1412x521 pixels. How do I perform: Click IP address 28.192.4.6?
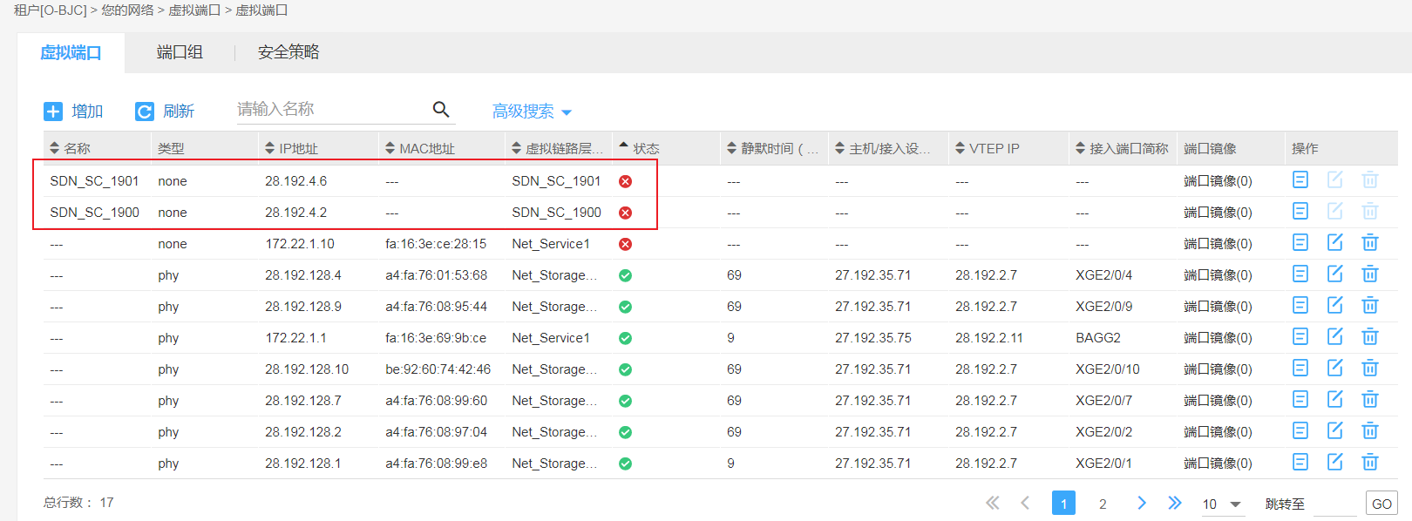pos(296,181)
